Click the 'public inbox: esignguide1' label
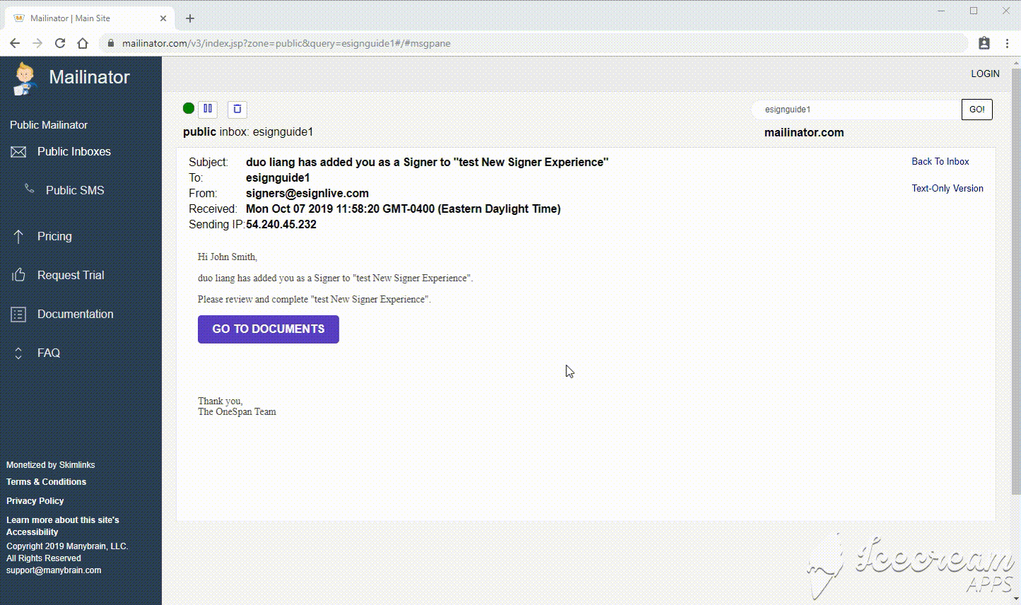 [x=248, y=131]
